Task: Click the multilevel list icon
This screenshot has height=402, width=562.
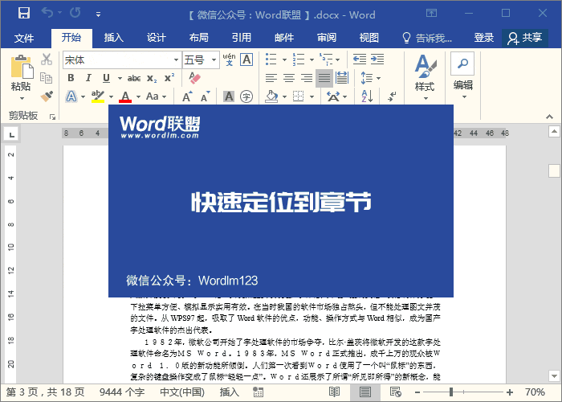Action: pos(326,59)
